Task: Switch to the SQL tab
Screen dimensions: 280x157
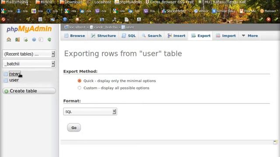Action: pos(129,36)
